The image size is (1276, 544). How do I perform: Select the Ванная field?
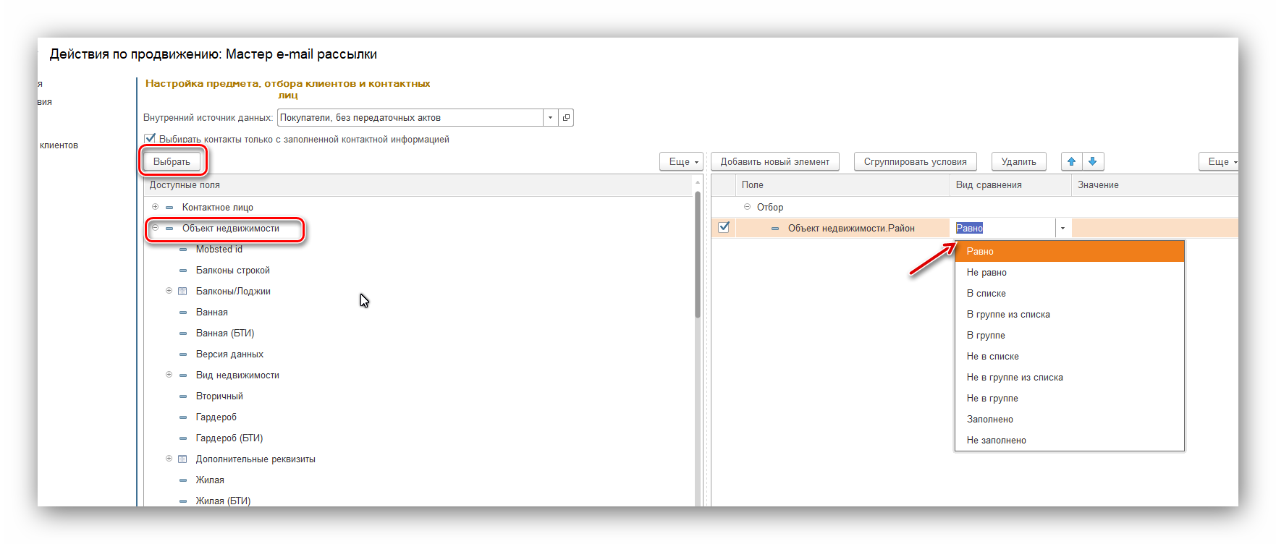point(212,313)
